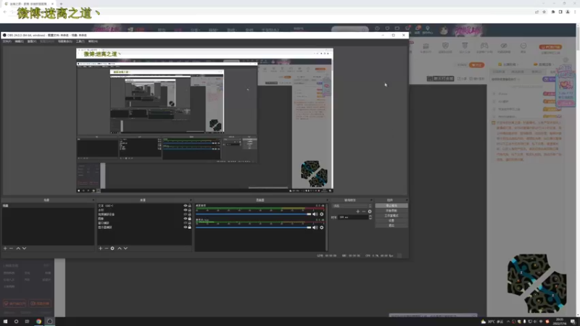Move the source down with the Sources down arrow
Viewport: 580px width, 326px height.
click(125, 248)
